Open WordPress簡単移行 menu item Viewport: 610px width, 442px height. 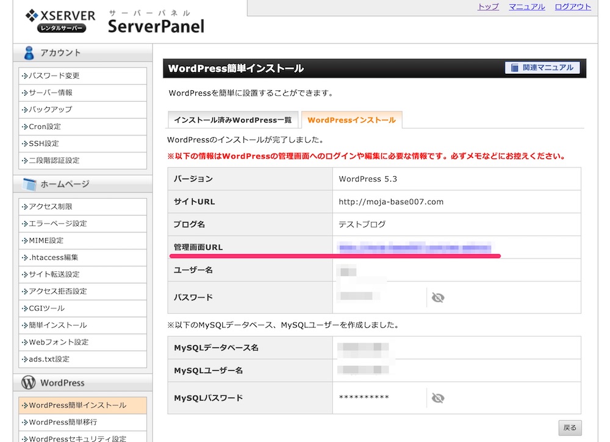coord(82,422)
